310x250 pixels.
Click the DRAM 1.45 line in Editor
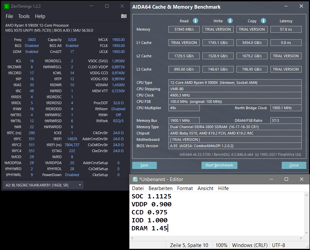coord(150,228)
